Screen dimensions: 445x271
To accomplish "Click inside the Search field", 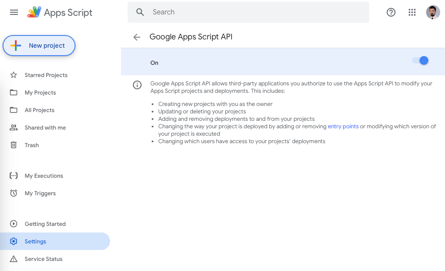I will click(248, 12).
